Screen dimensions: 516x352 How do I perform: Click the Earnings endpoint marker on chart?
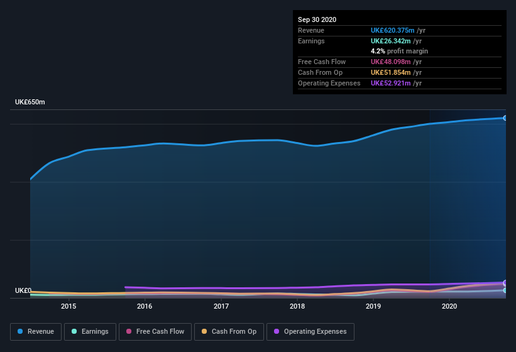pyautogui.click(x=505, y=290)
